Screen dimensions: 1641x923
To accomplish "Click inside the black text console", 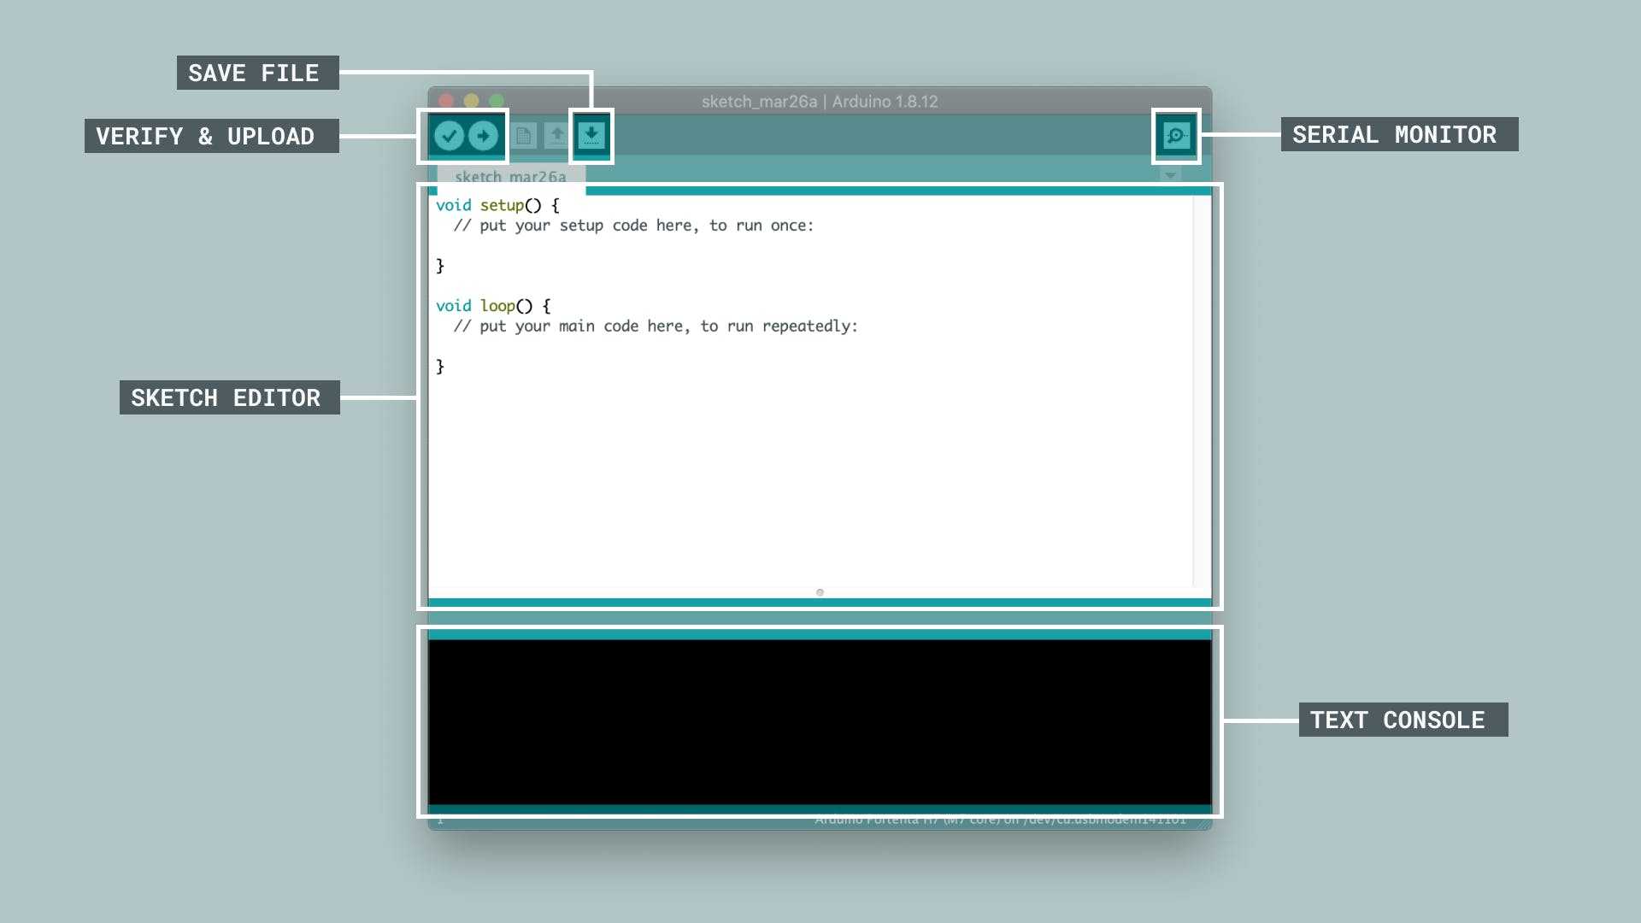I will (820, 722).
